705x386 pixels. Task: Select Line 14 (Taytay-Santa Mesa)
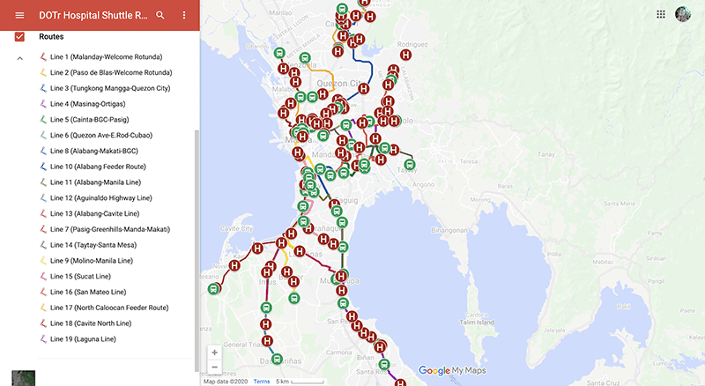[x=93, y=245]
